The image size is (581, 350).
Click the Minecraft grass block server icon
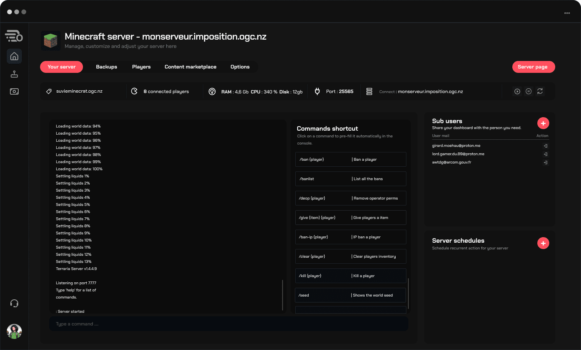tap(51, 41)
